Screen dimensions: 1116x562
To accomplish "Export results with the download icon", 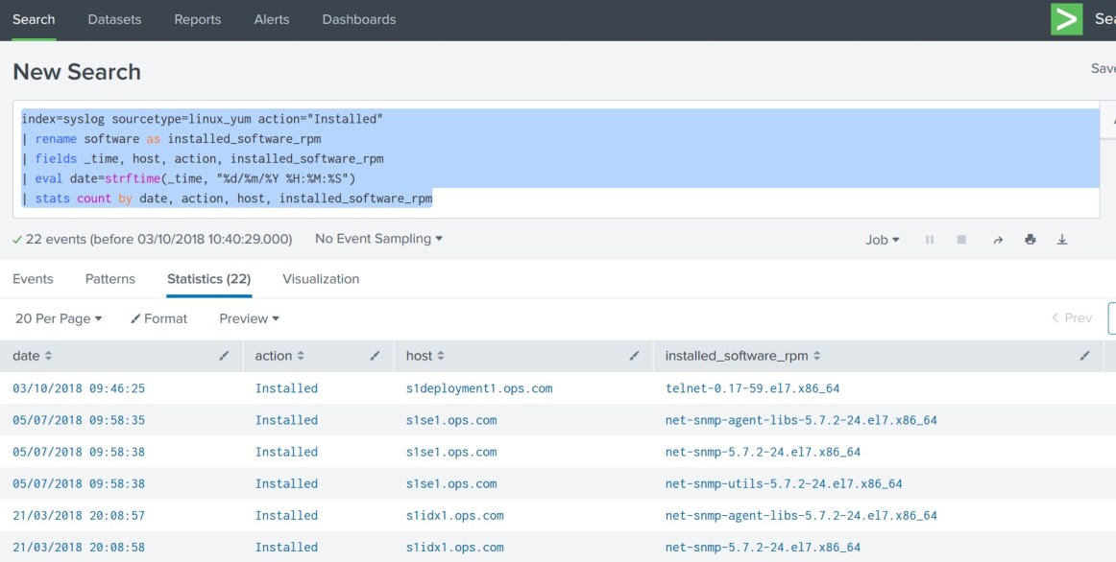I will (x=1062, y=239).
